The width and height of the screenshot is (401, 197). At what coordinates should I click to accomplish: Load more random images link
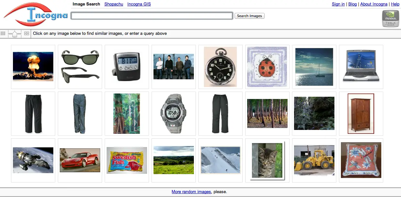tap(191, 192)
